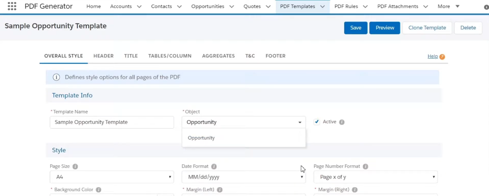Open the App Launcher grid icon
This screenshot has width=489, height=196.
12,6
